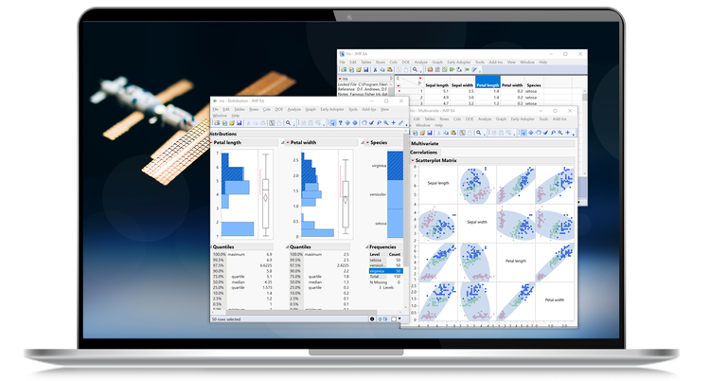Select the Arrow cursor tool in Distribution toolbar

[333, 123]
